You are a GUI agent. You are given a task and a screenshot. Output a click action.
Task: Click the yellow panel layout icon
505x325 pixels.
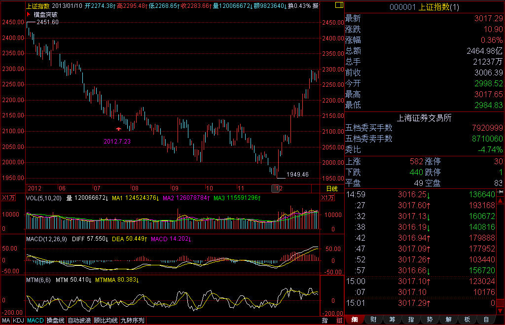coord(338,6)
